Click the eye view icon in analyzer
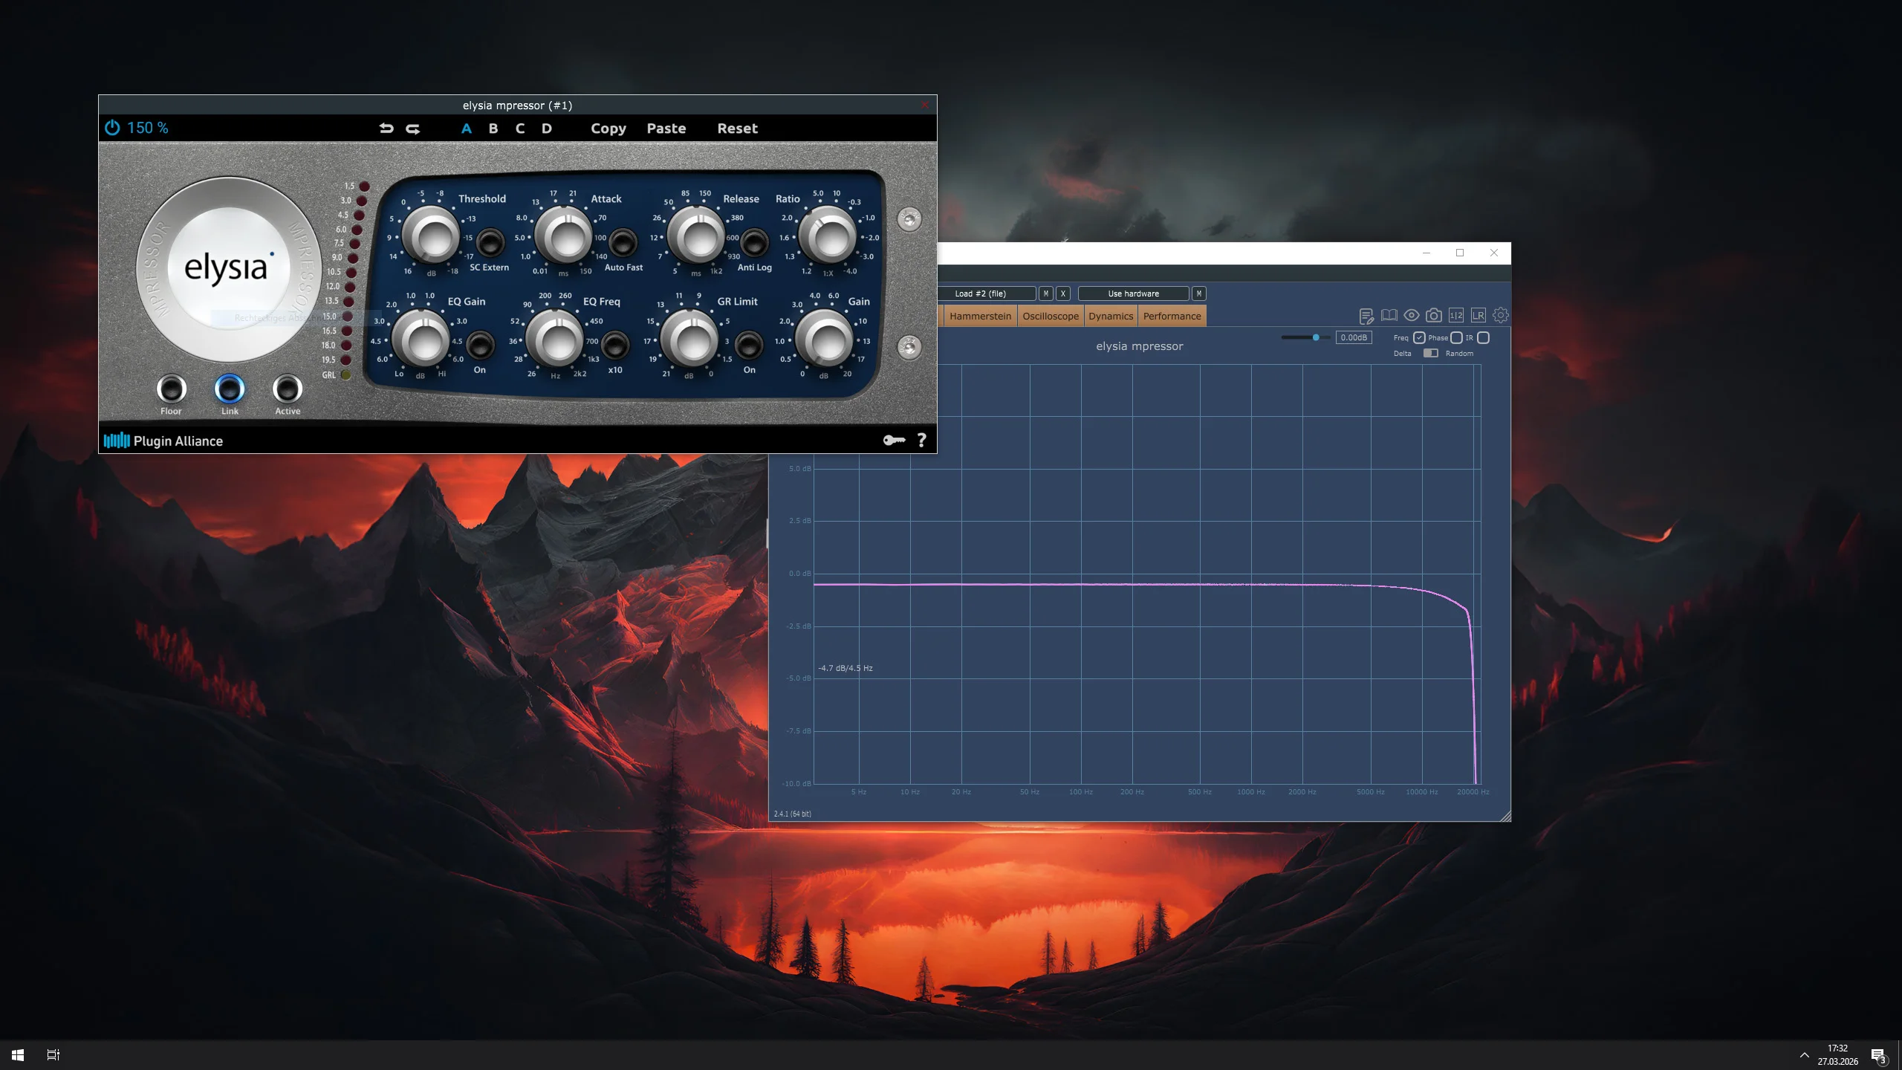The height and width of the screenshot is (1070, 1902). [1411, 315]
